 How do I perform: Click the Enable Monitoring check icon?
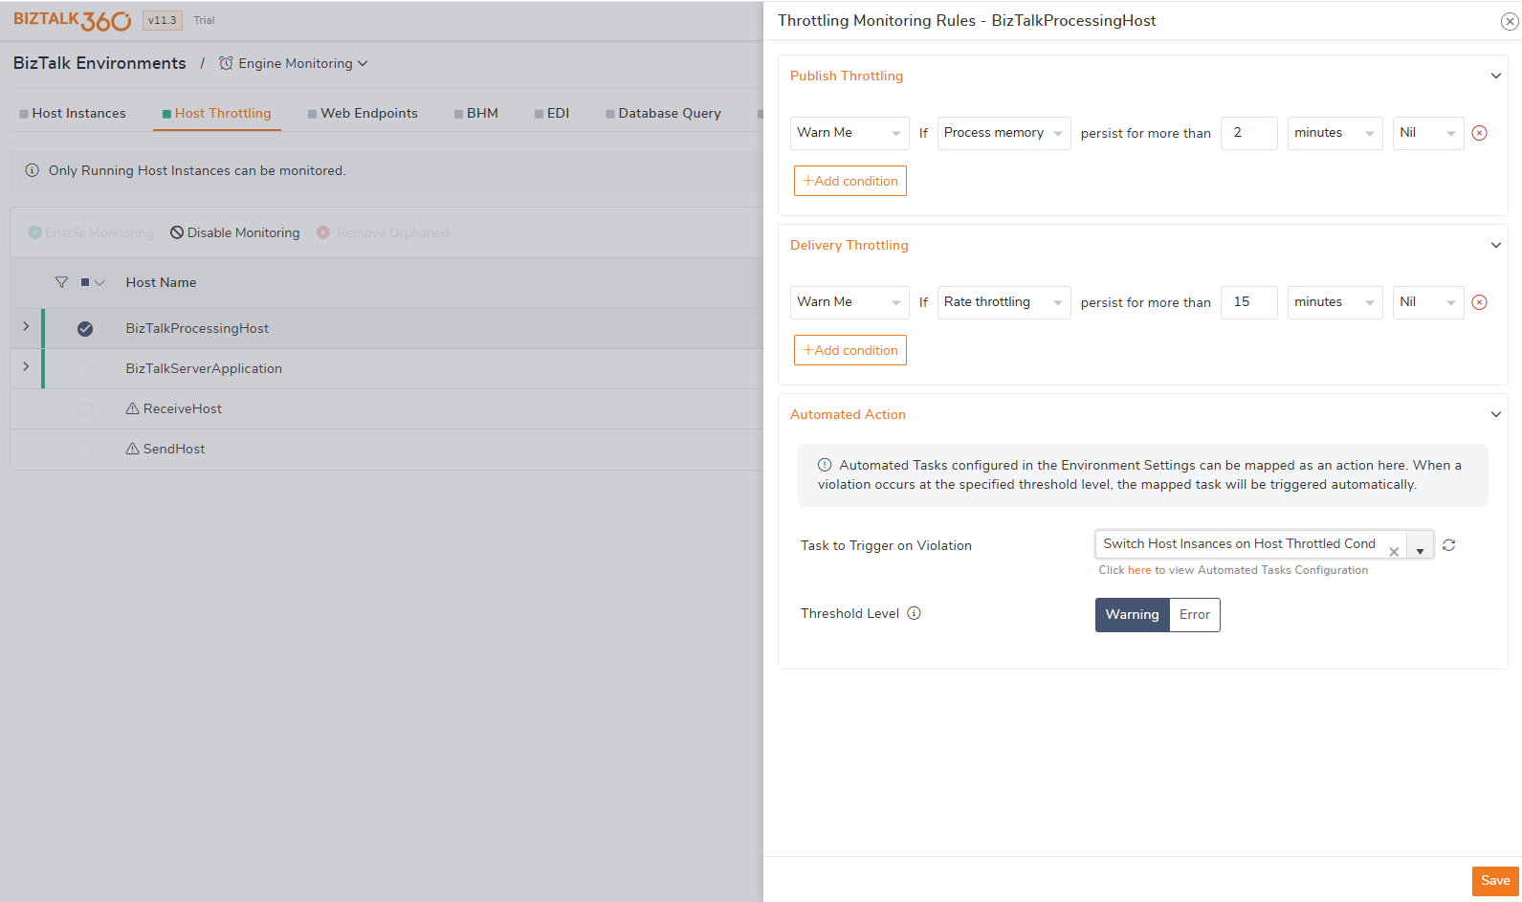tap(35, 232)
